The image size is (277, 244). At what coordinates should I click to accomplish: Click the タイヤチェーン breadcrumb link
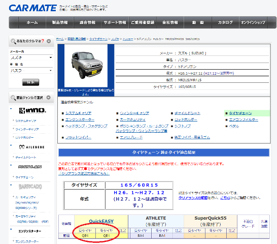tap(98, 39)
